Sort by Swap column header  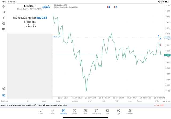pos(139,101)
